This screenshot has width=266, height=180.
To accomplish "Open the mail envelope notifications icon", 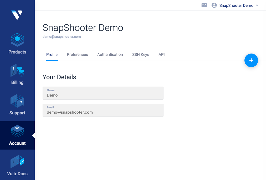I will tap(204, 5).
